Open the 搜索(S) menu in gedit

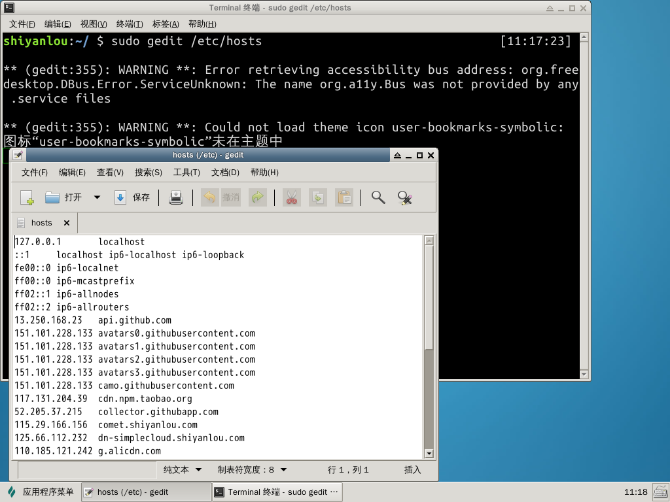[148, 173]
